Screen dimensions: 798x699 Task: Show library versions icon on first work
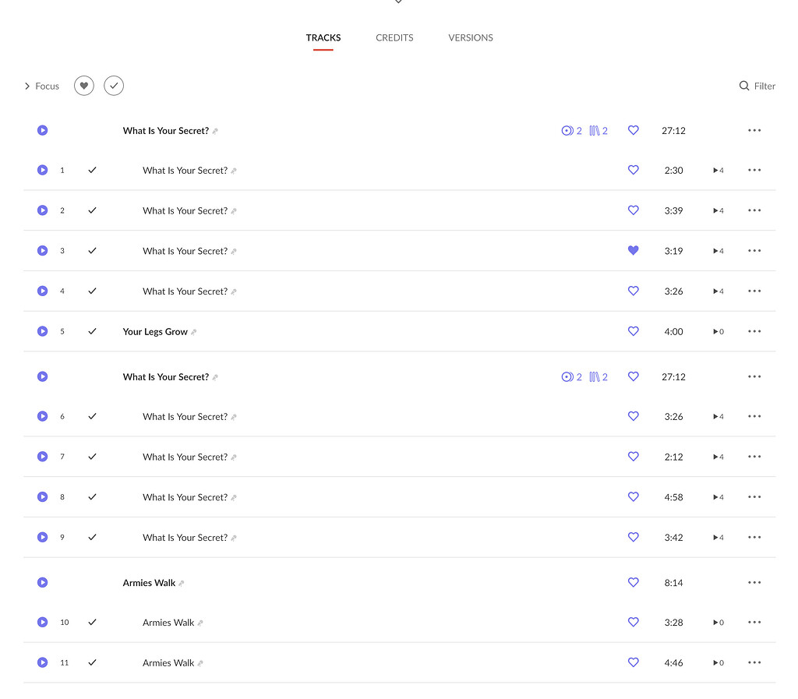[x=598, y=131]
